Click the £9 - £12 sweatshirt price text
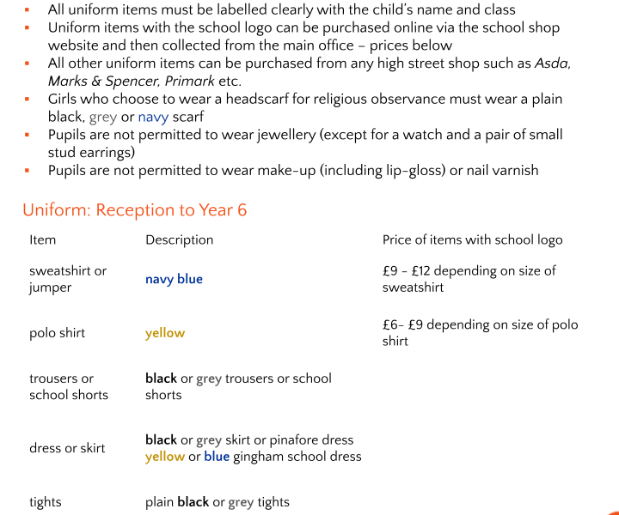Image resolution: width=619 pixels, height=515 pixels. click(x=469, y=279)
